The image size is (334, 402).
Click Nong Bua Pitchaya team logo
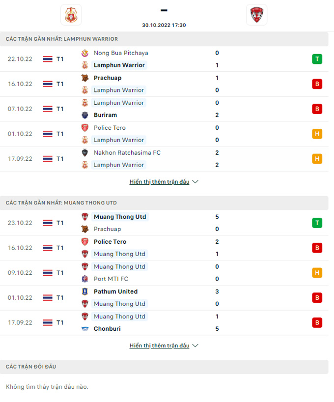pos(85,53)
